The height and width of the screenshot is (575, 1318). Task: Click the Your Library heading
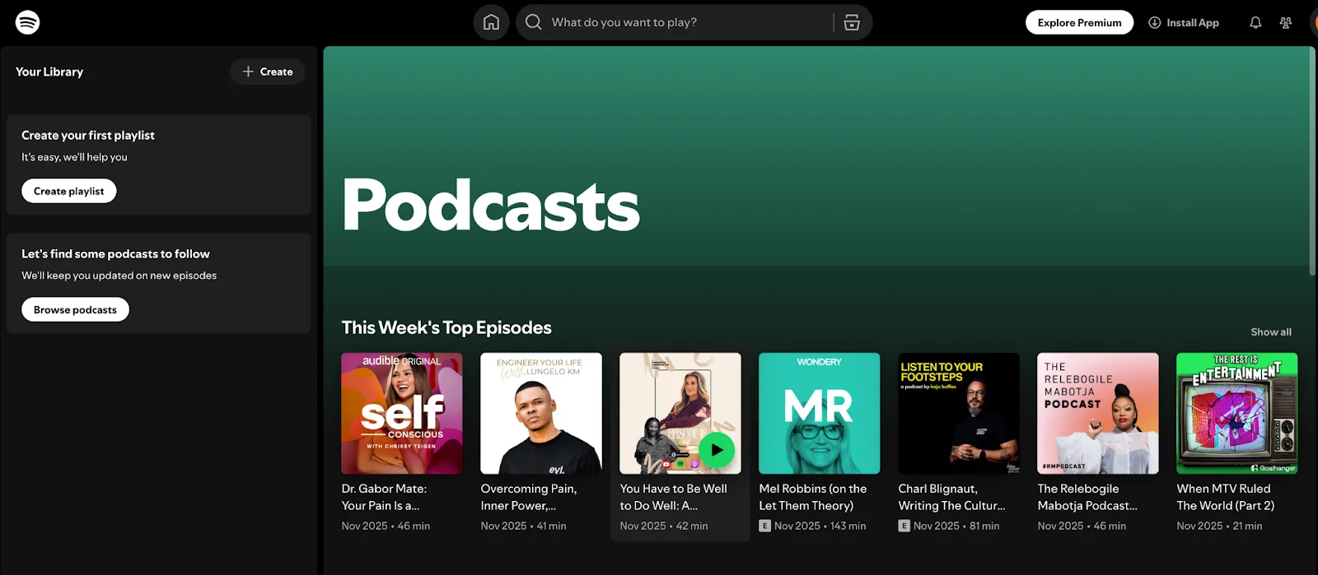(49, 72)
